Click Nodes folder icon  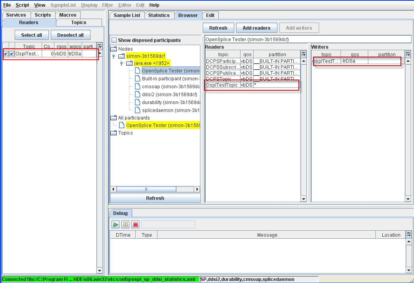click(x=114, y=49)
